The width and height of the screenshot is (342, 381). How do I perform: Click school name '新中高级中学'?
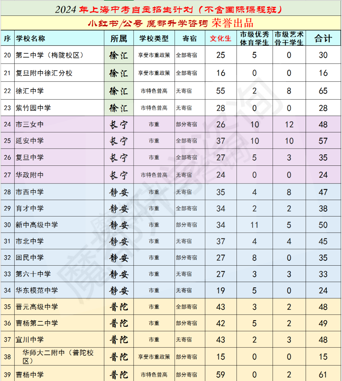37,225
